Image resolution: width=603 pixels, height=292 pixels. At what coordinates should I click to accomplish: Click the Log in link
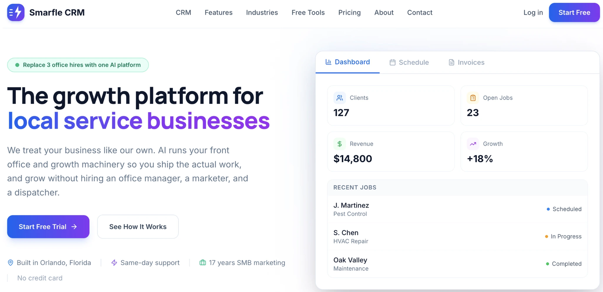(x=533, y=13)
